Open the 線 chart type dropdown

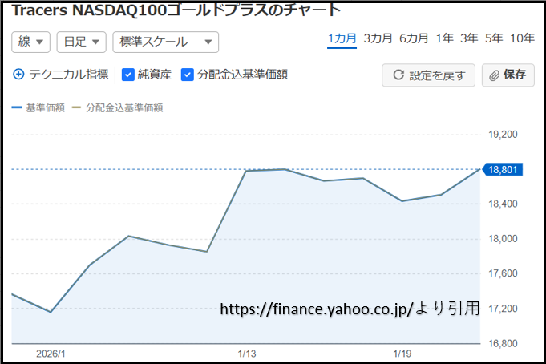[x=30, y=42]
